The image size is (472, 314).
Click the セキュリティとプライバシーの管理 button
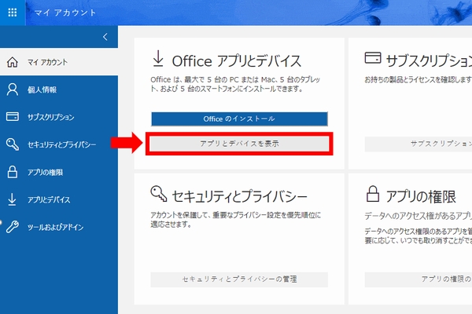(x=239, y=279)
